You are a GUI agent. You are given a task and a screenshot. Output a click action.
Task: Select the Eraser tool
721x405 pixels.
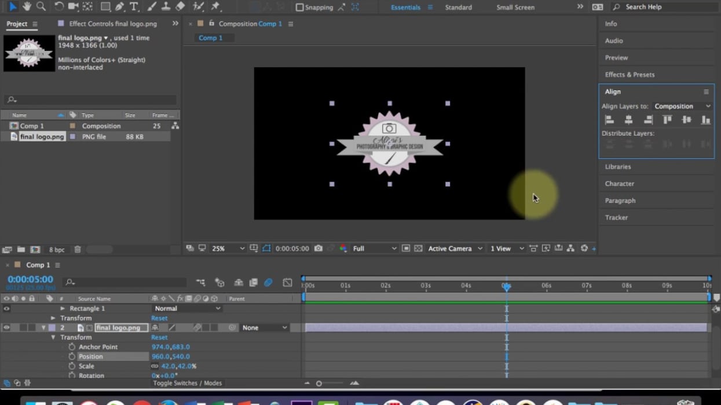click(180, 7)
